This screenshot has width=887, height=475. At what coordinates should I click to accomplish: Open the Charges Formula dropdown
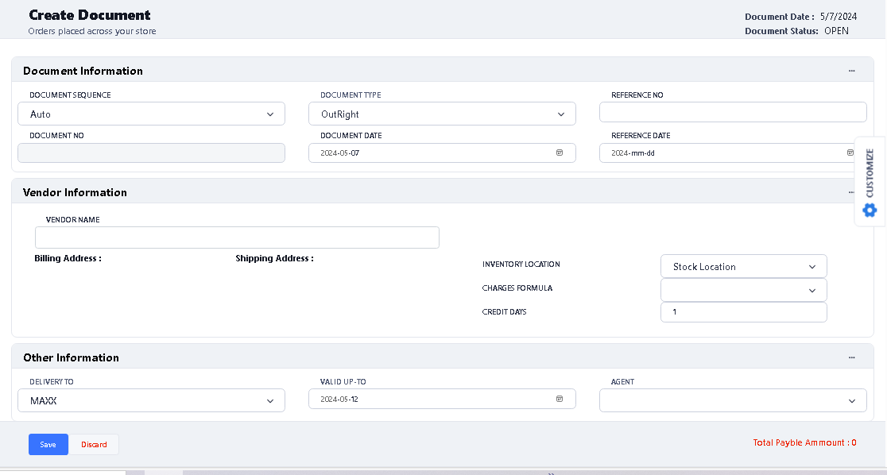[x=743, y=290]
